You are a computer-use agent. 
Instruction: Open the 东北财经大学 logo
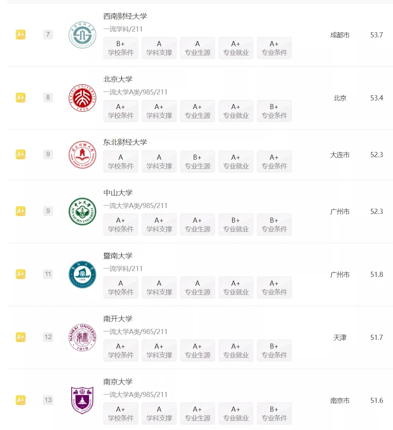click(82, 155)
